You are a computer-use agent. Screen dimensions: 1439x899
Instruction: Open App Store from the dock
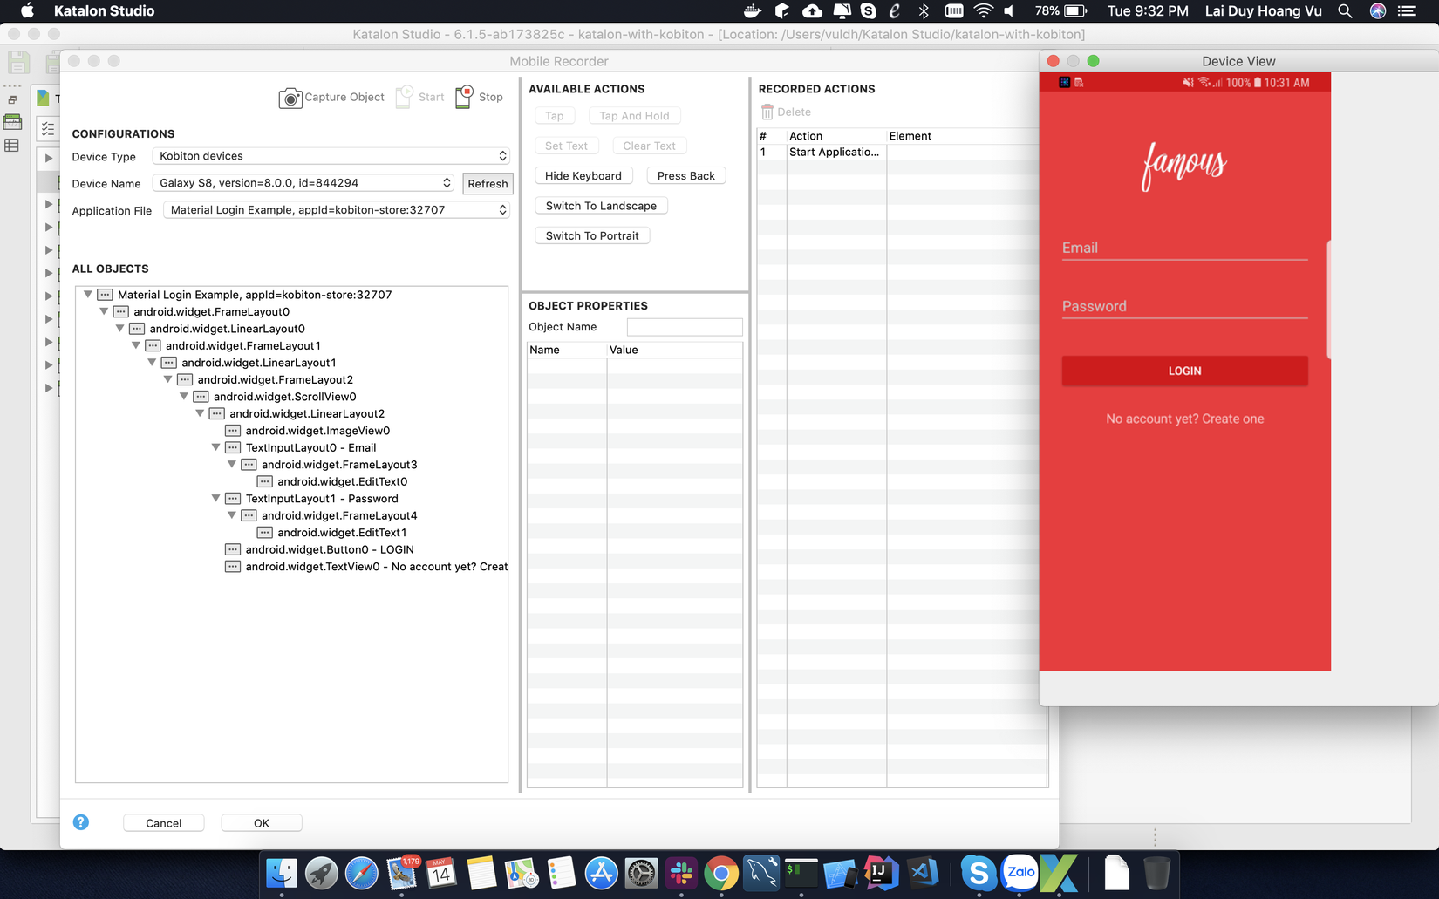601,873
